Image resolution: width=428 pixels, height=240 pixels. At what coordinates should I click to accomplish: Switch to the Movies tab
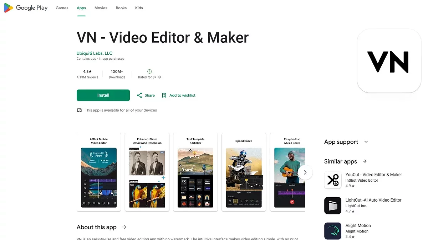click(101, 8)
